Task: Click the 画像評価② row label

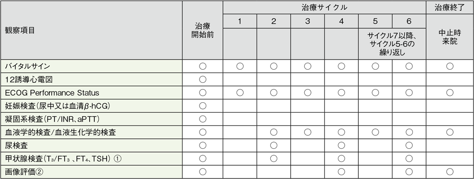Action: point(91,172)
